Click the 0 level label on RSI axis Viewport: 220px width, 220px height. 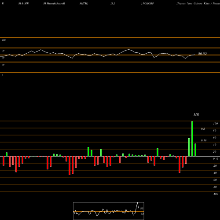click(x=2, y=75)
